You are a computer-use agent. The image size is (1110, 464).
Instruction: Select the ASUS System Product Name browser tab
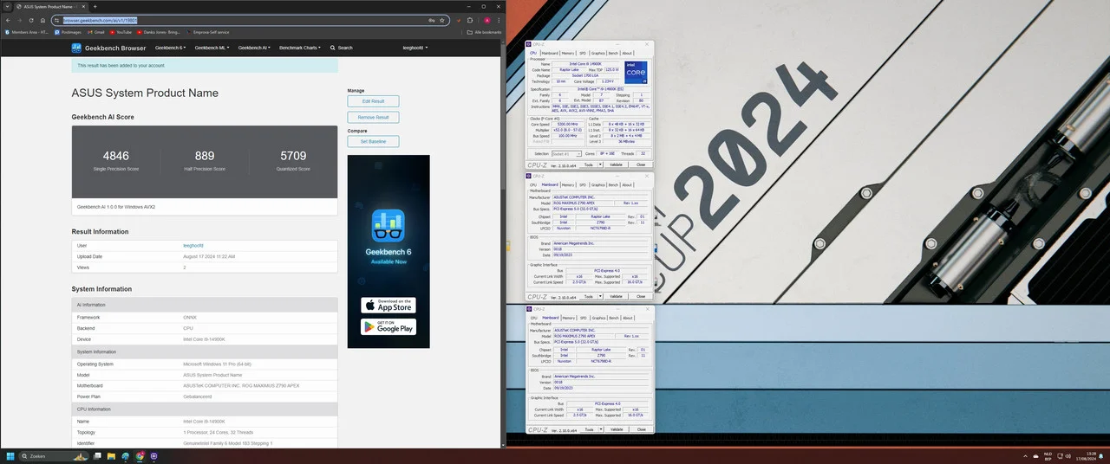[49, 7]
